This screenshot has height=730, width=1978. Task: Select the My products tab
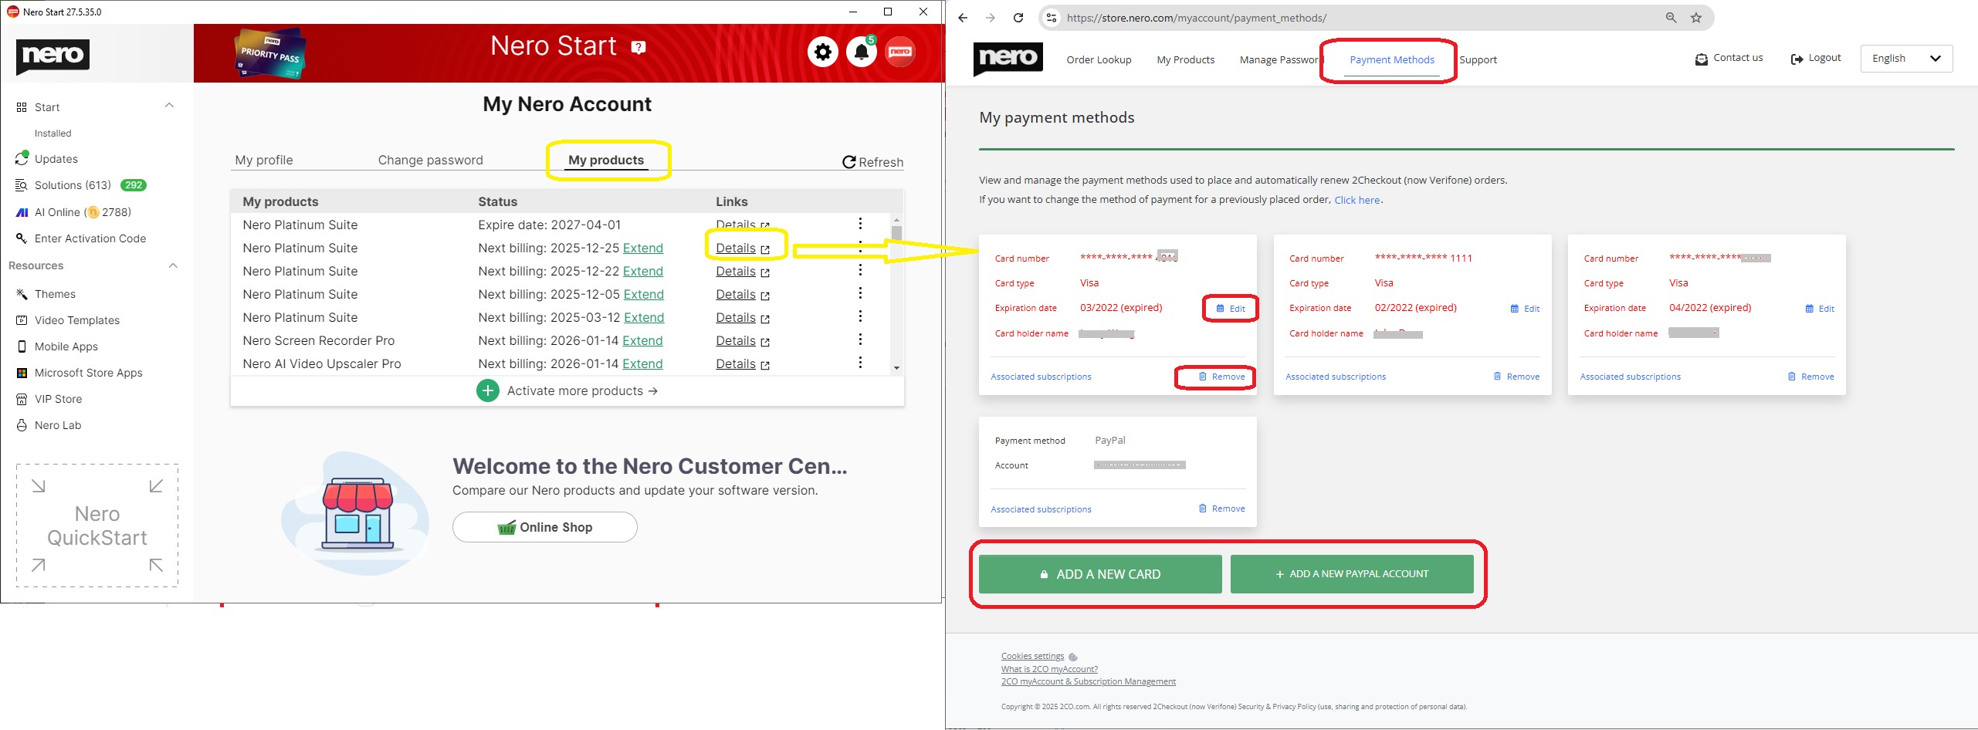(x=606, y=161)
